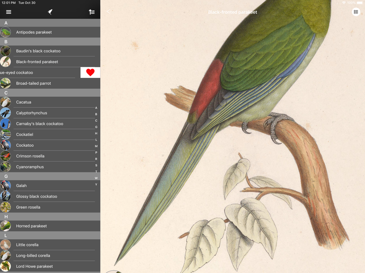
Task: Open Calyptorhynchus thumbnail image
Action: (x=5, y=113)
